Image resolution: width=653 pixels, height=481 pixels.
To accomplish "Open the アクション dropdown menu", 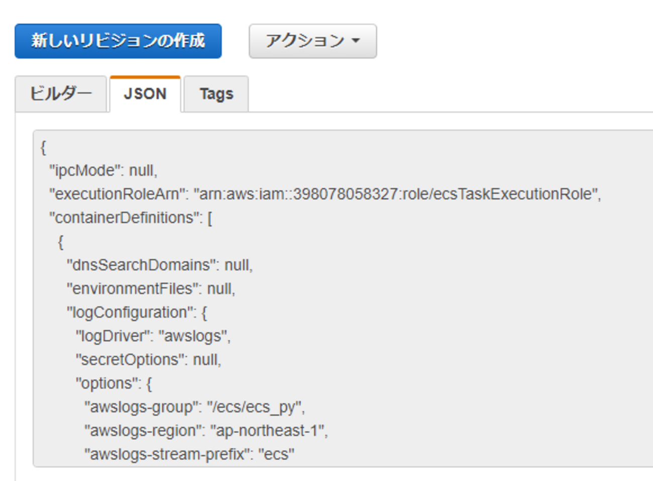I will 312,41.
